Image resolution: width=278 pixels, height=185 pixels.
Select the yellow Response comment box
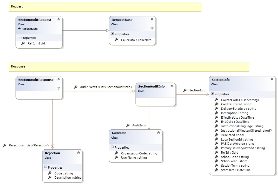pos(129,67)
